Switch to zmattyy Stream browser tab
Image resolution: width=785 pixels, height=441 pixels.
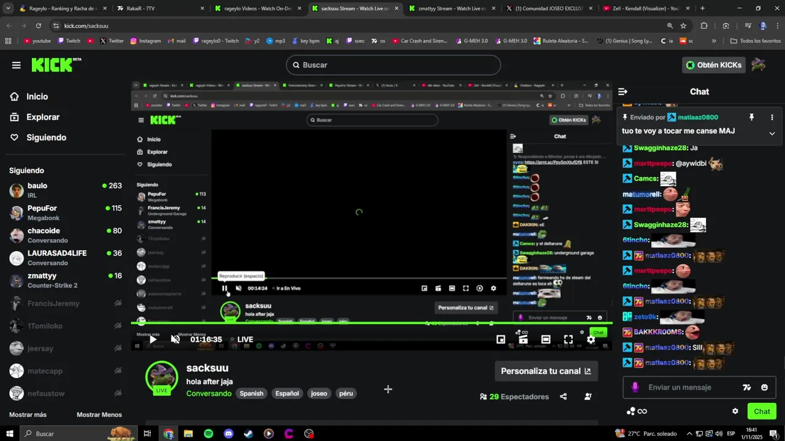[451, 9]
